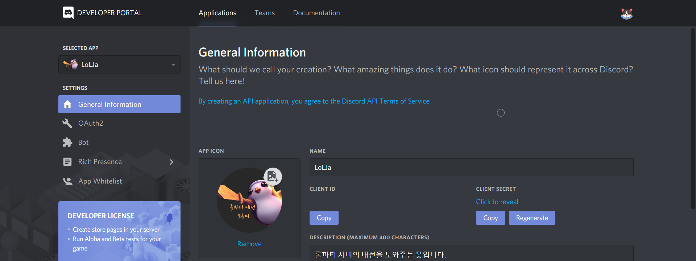The width and height of the screenshot is (696, 261).
Task: Click the DEVELOPER PORTAL title
Action: coord(109,13)
